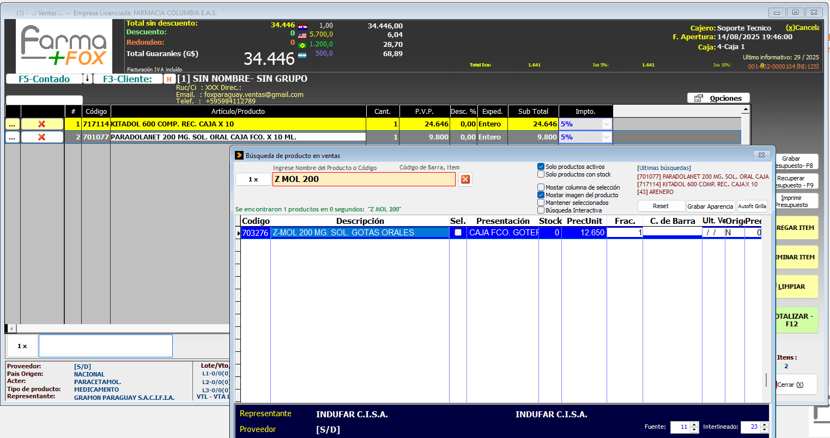
Task: Click Cerrar (X) button
Action: [x=796, y=385]
